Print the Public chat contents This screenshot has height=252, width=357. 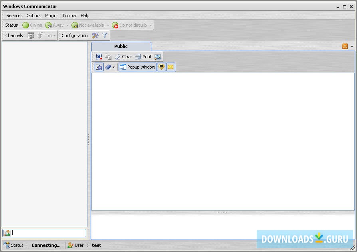tap(143, 57)
